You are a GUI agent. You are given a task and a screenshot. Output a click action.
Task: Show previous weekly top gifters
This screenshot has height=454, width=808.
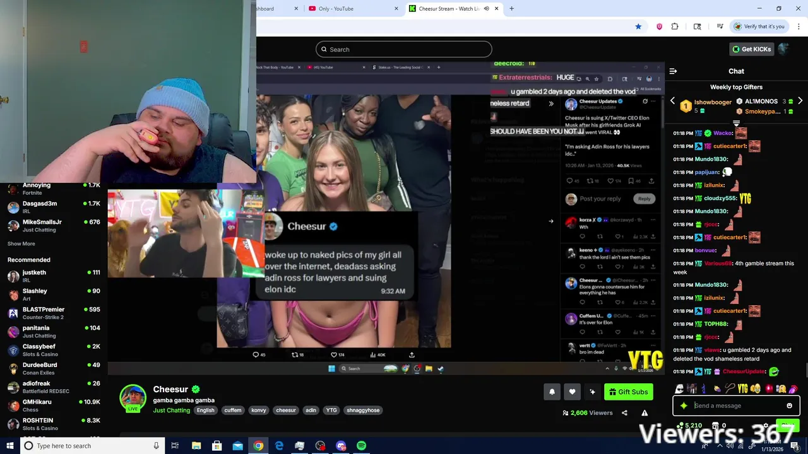point(672,101)
